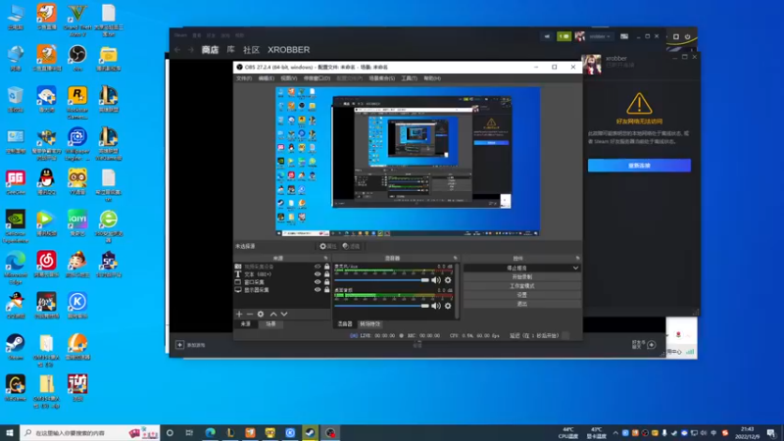This screenshot has width=784, height=441.
Task: Toggle visibility of window capture source
Action: [318, 282]
